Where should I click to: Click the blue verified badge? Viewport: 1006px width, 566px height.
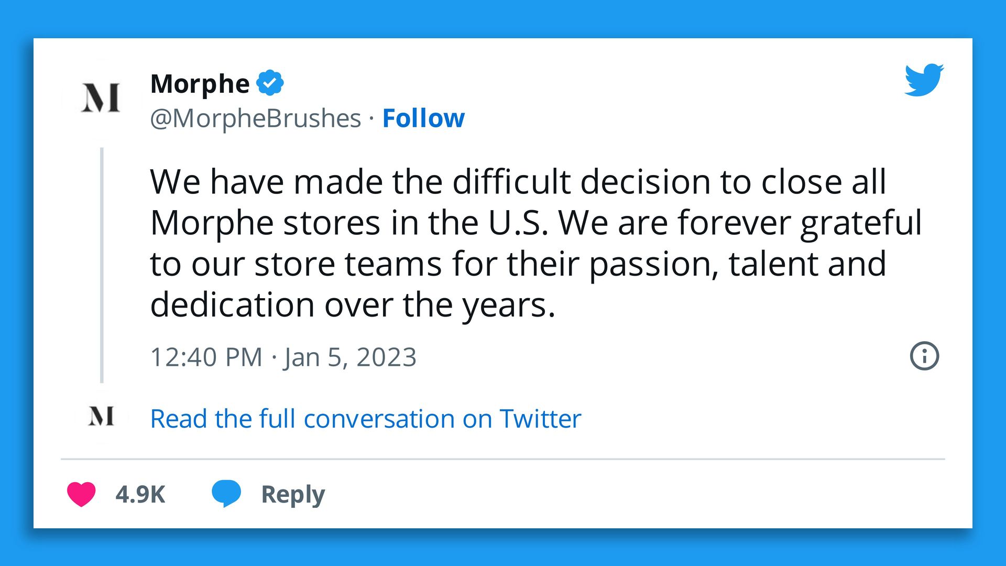(x=270, y=83)
